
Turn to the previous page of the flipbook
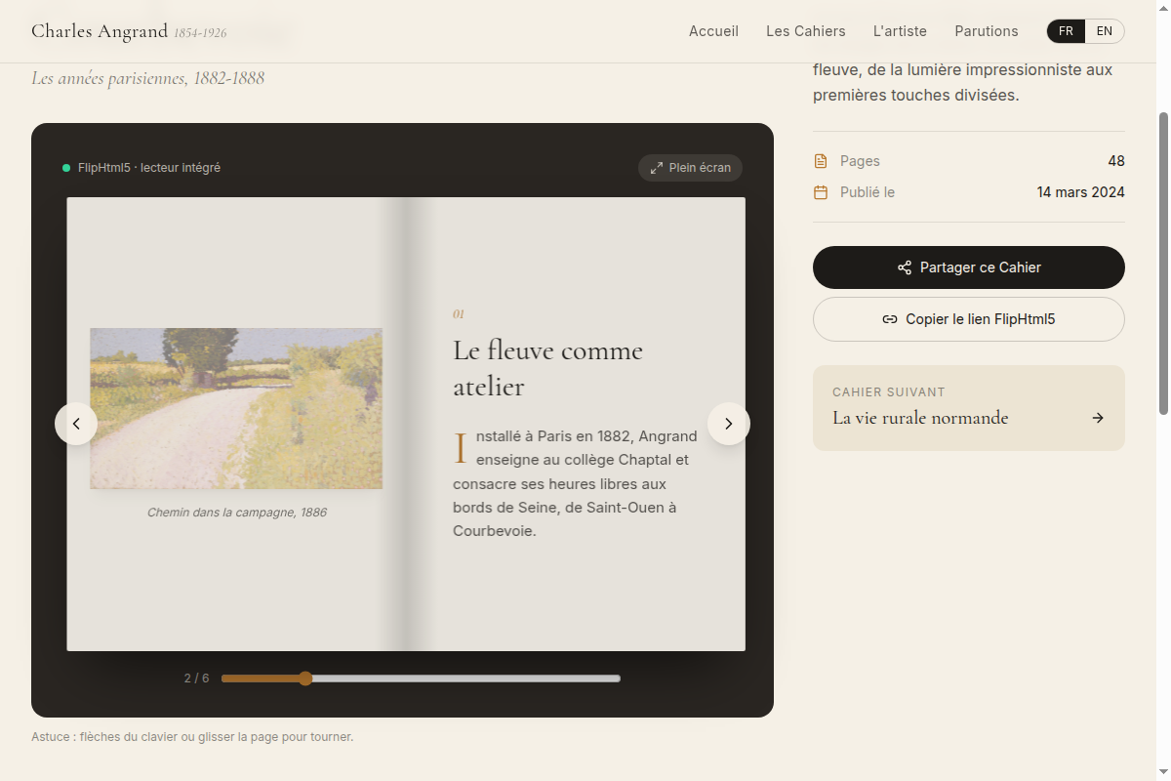point(76,424)
